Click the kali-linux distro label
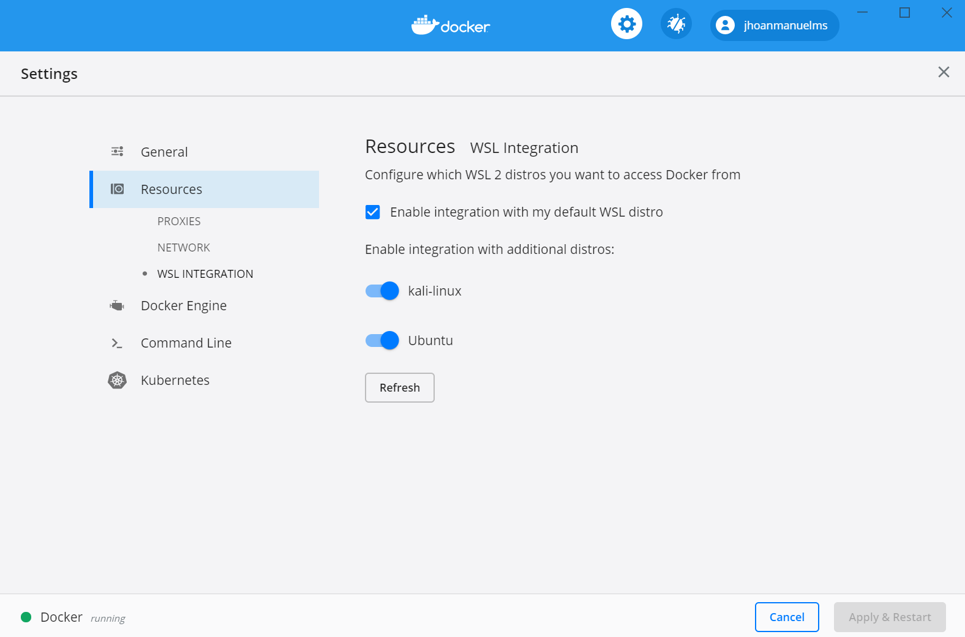The image size is (965, 637). [x=435, y=291]
